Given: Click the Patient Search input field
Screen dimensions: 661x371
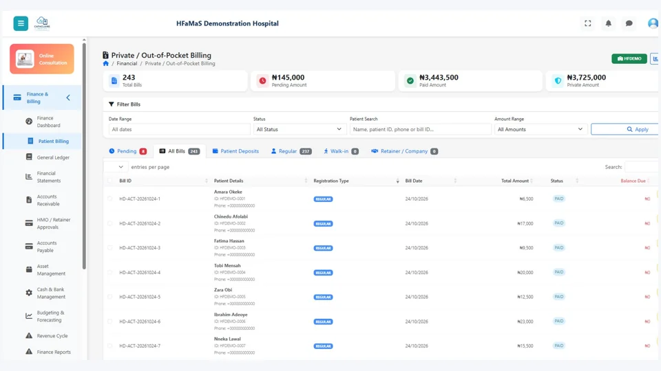Looking at the screenshot, I should pyautogui.click(x=420, y=130).
